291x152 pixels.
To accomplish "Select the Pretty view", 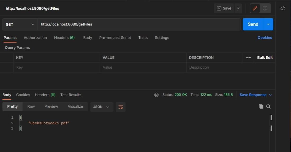I will pos(12,106).
